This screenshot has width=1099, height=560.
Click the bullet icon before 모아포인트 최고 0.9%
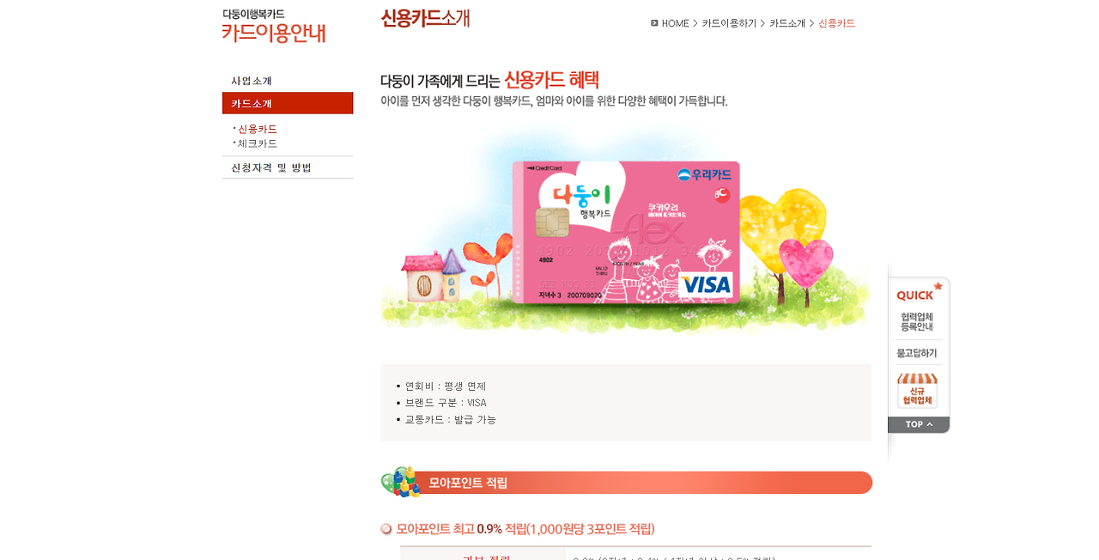click(386, 529)
